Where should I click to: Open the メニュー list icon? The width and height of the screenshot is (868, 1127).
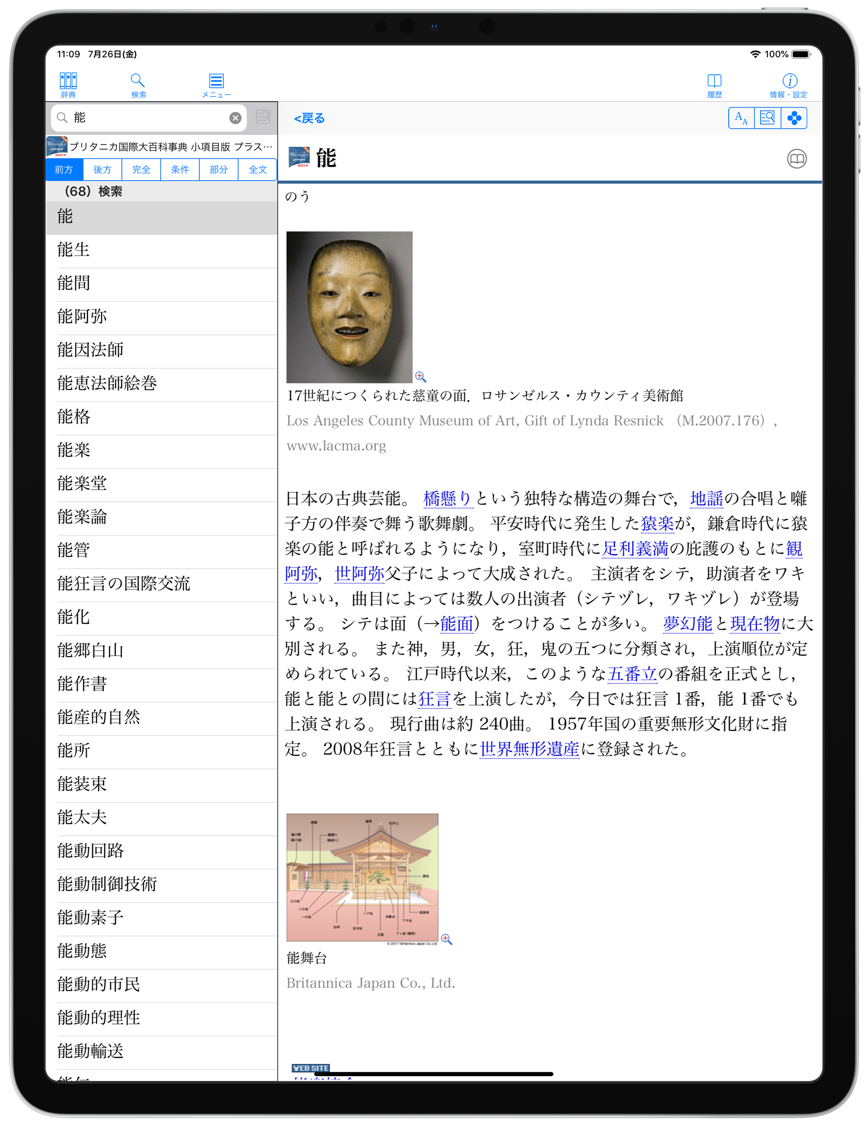point(216,84)
